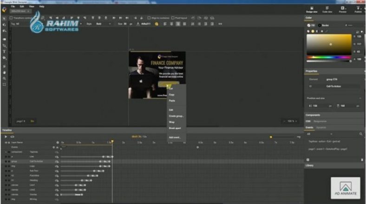366x204 pixels.
Task: Choose Create group from context menu
Action: [x=176, y=116]
